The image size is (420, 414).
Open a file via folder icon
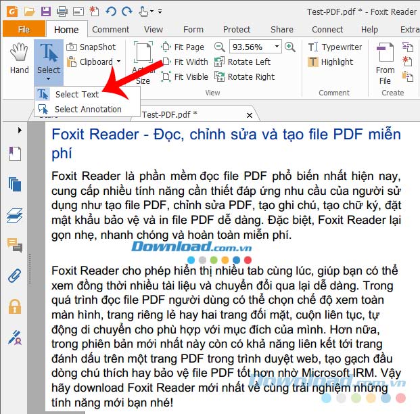coord(29,11)
